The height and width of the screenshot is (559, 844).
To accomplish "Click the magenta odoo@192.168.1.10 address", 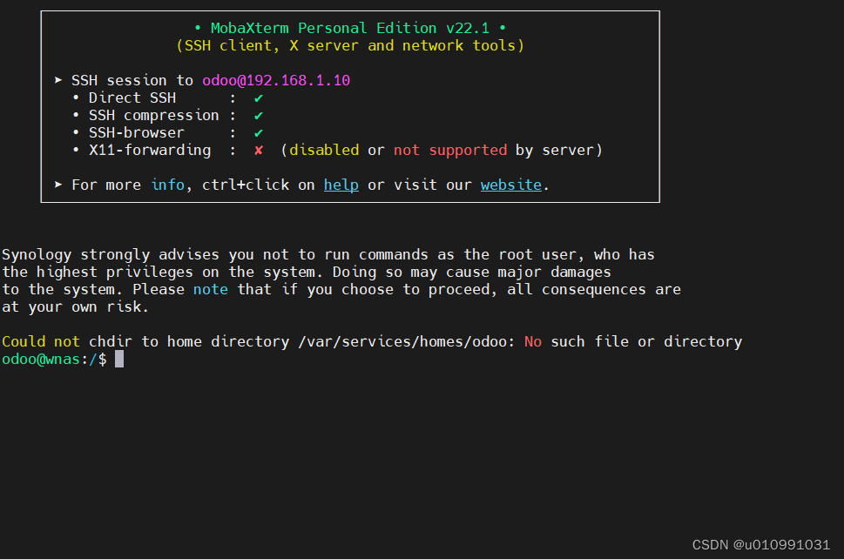I will [276, 80].
